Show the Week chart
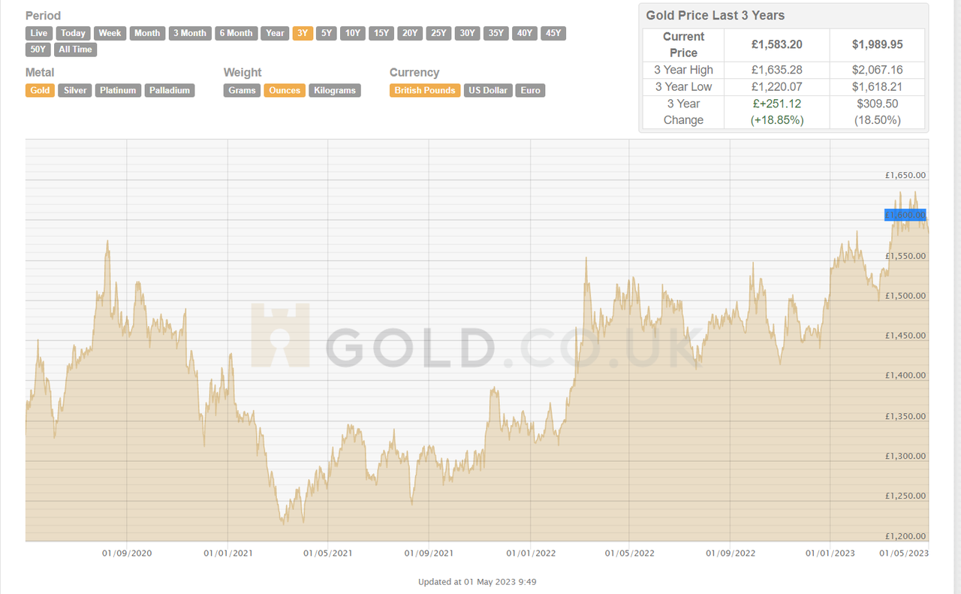This screenshot has height=594, width=961. [x=110, y=33]
